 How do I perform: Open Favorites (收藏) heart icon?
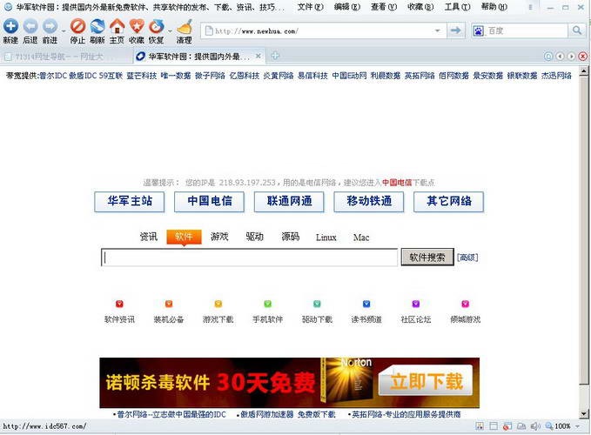[137, 27]
